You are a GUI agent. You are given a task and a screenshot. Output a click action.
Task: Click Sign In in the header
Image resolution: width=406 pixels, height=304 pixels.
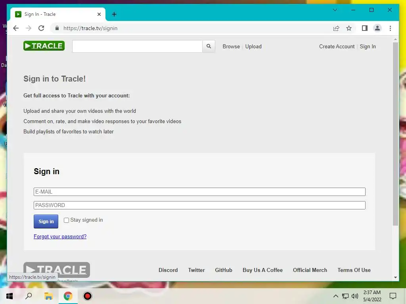368,47
